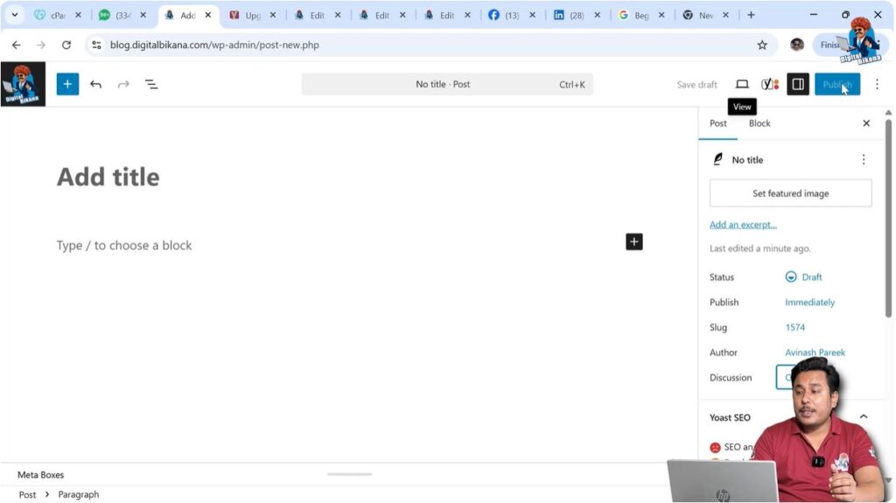View site information icon in address bar
Screen dimensions: 896x503
(96, 45)
